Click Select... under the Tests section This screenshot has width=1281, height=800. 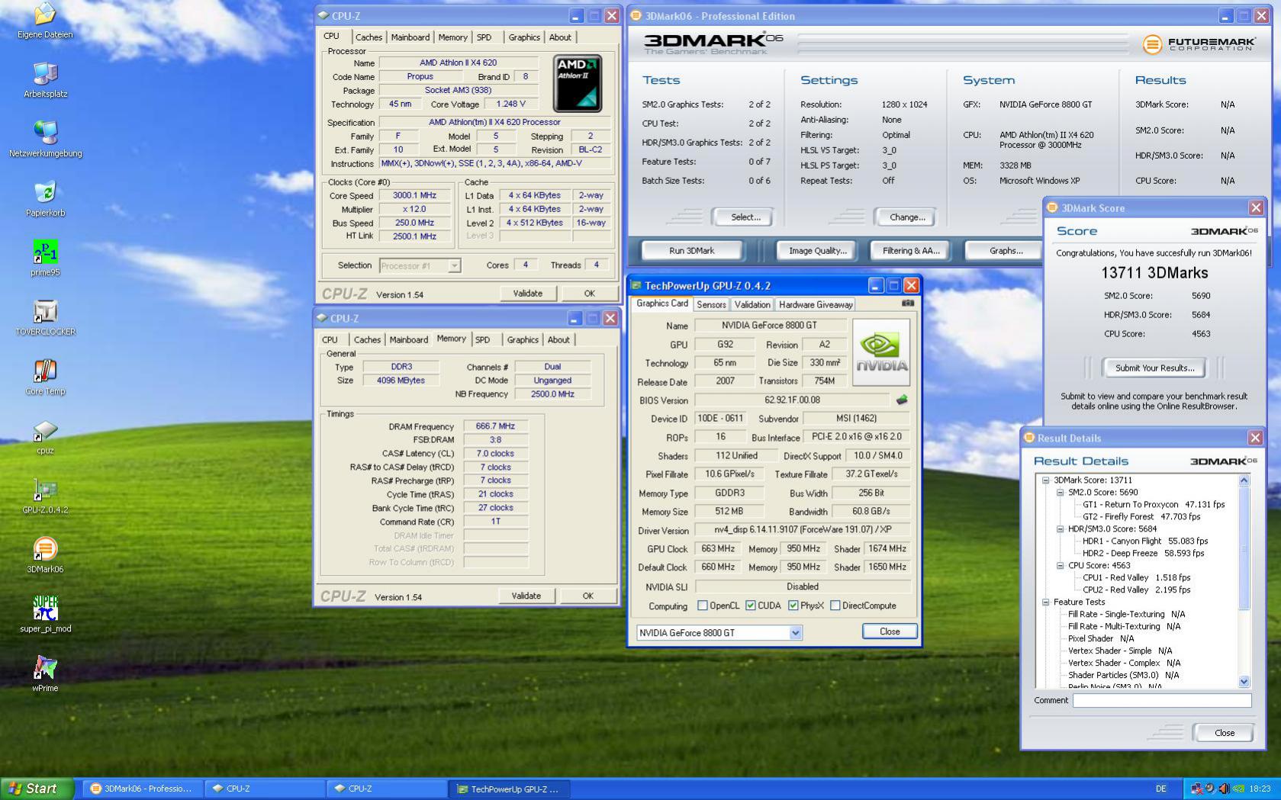click(745, 217)
